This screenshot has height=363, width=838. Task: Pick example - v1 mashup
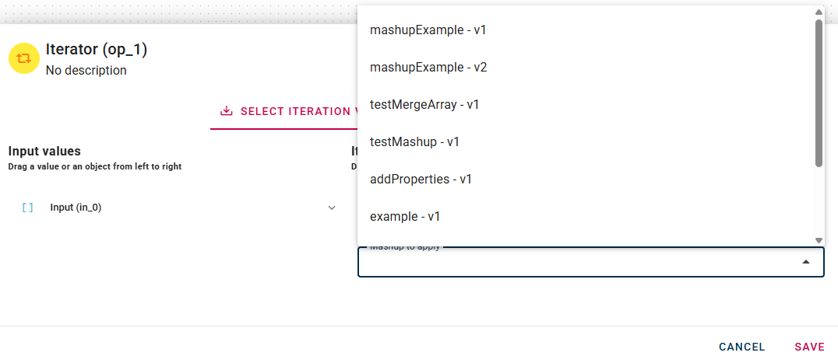[407, 217]
